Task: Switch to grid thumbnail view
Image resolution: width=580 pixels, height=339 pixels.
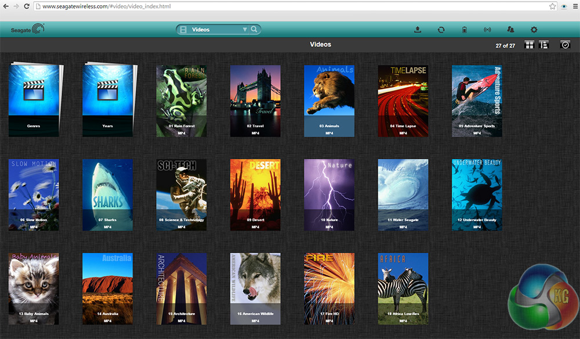Action: click(529, 45)
